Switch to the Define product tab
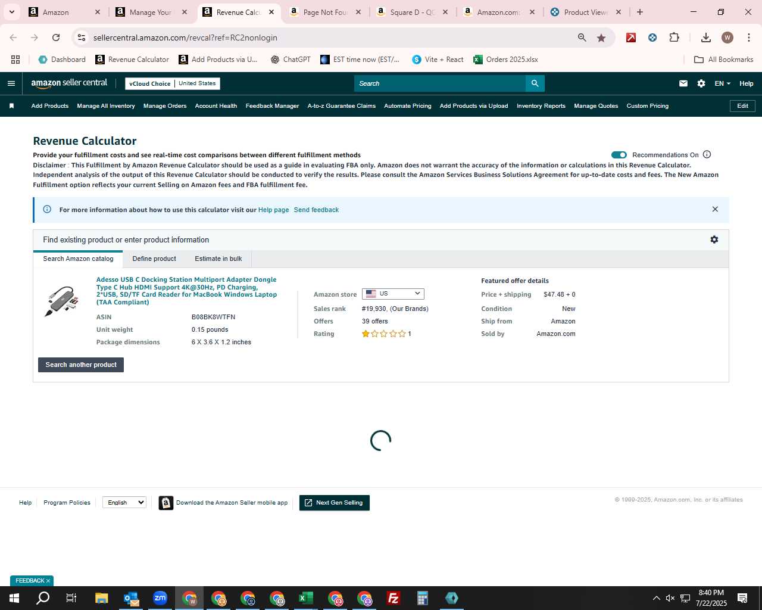This screenshot has width=762, height=610. coord(154,259)
